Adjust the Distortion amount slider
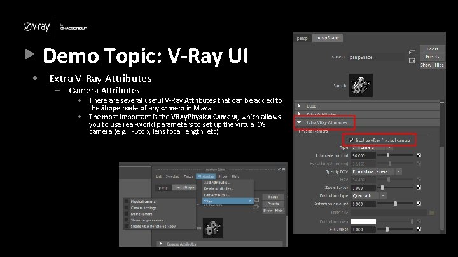Image resolution: width=458 pixels, height=257 pixels. 395,204
